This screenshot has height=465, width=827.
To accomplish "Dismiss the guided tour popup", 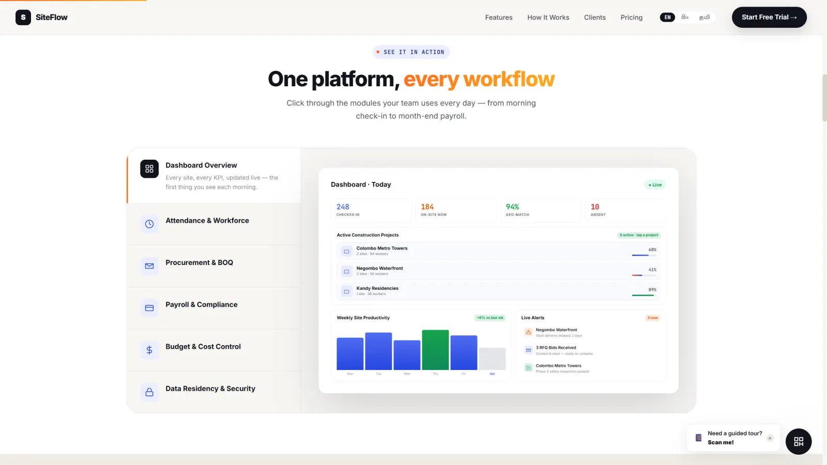I will click(770, 438).
